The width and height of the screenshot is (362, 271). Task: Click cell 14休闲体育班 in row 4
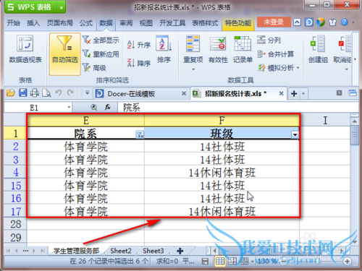pos(222,173)
